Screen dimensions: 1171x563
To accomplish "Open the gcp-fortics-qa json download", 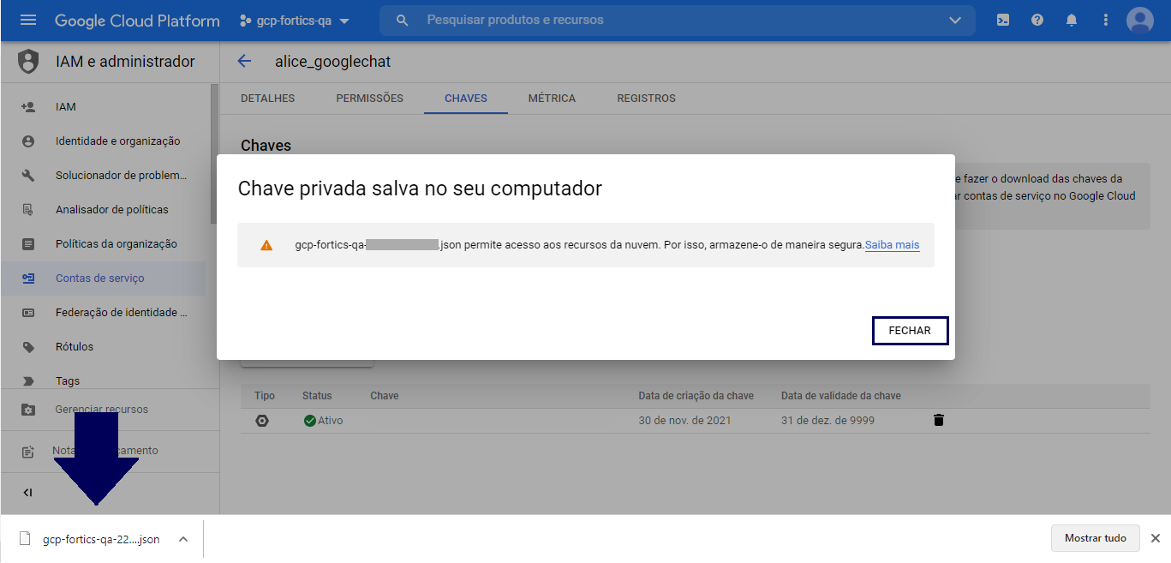I will pyautogui.click(x=101, y=539).
